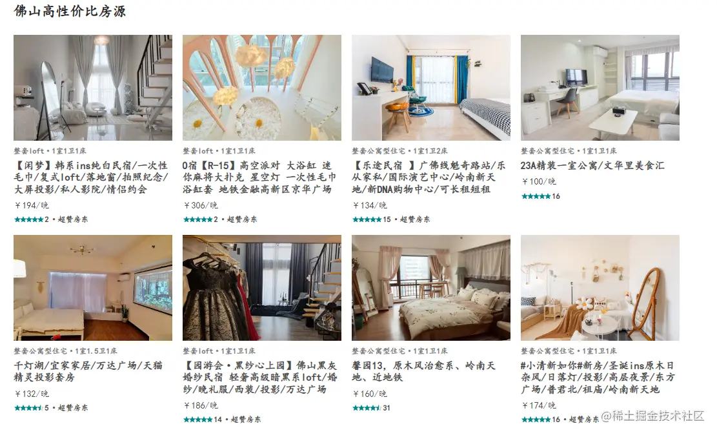Click the 千灯湖/宜家家居 listing title

click(x=88, y=371)
